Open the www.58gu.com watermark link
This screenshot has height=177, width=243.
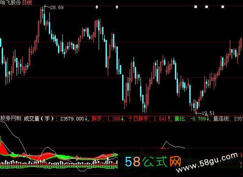[207, 163]
